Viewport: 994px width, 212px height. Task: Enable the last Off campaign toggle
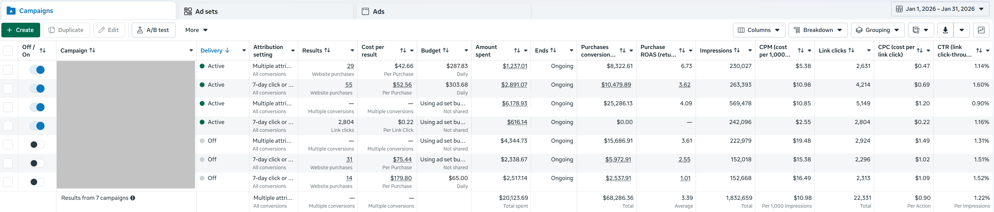[37, 182]
